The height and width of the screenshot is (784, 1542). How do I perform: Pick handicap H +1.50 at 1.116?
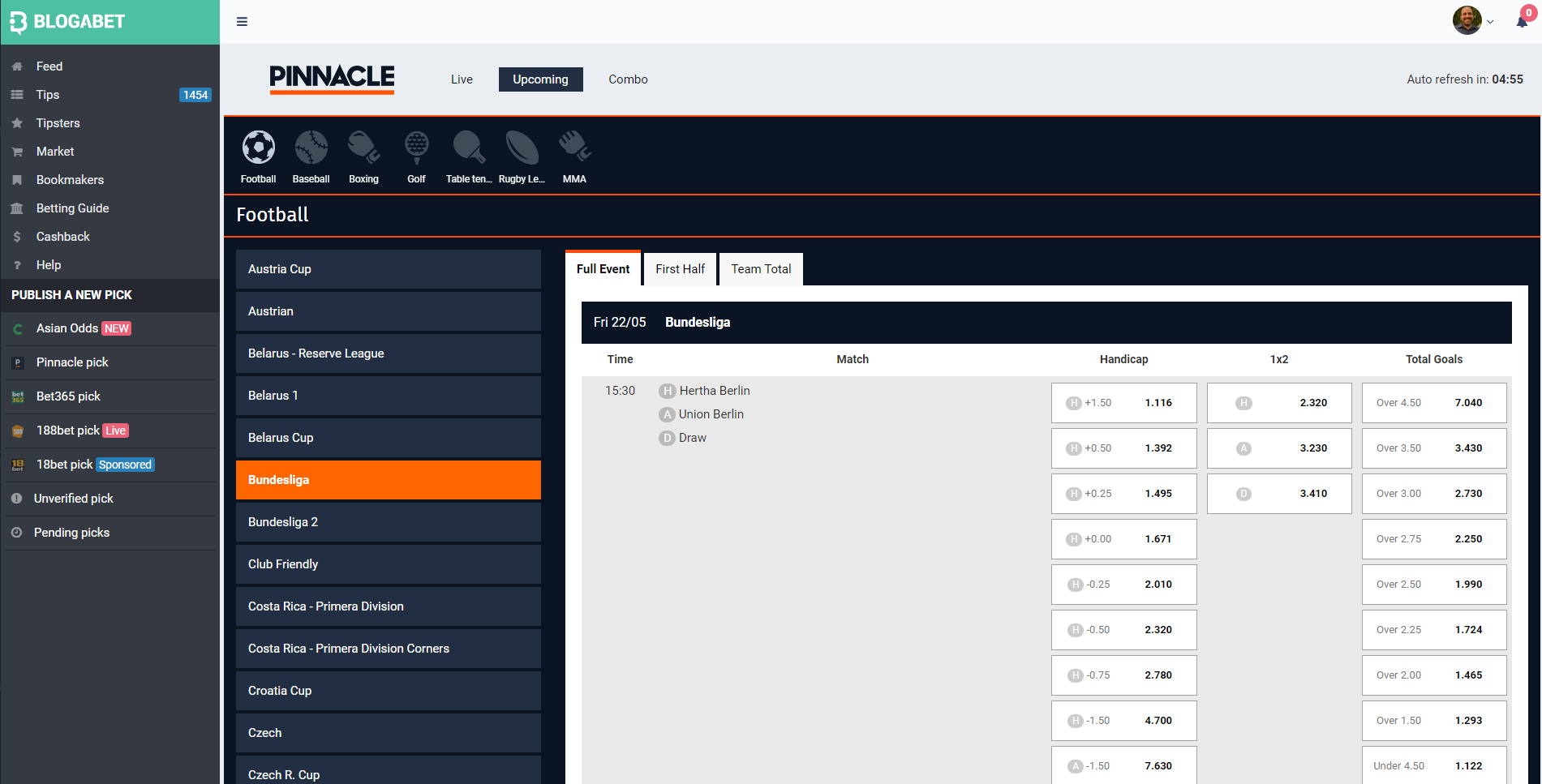1123,403
